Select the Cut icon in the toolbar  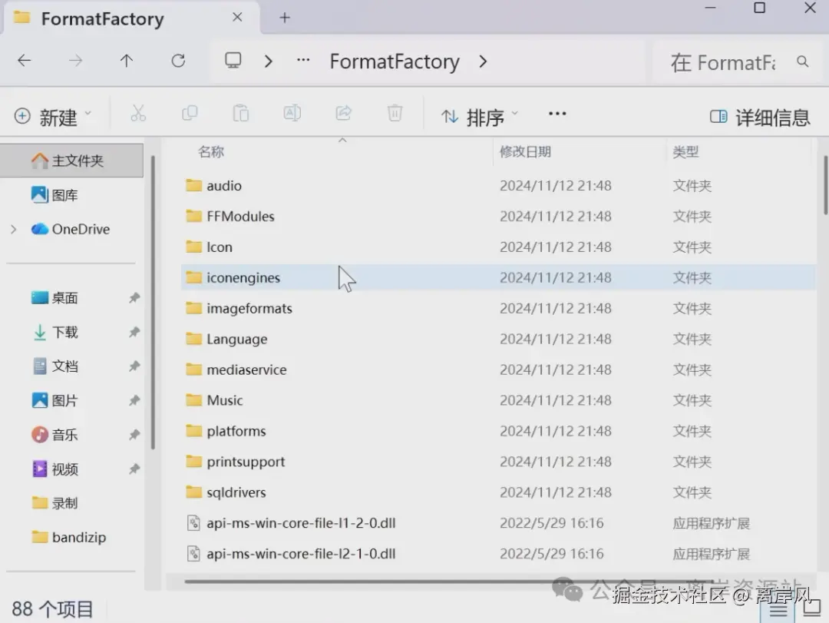(138, 113)
